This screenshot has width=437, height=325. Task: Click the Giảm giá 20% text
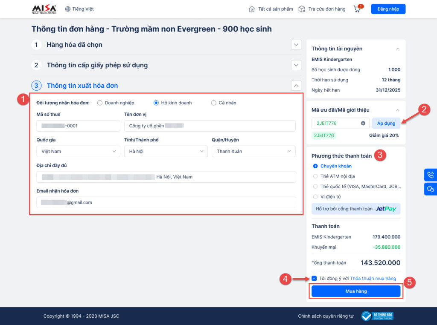(x=384, y=135)
